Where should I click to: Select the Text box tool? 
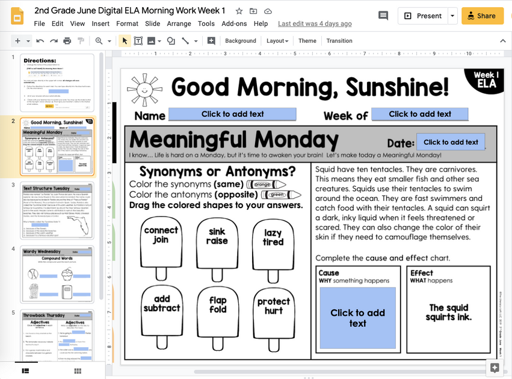tap(138, 41)
